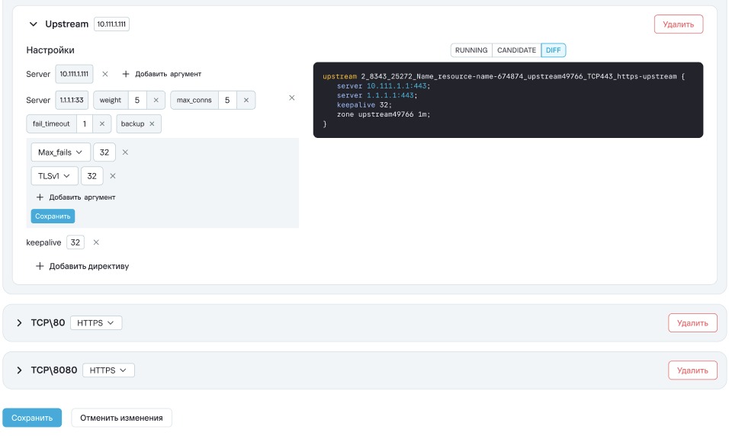Edit the keepalive value field
Screen dimensions: 729x436
75,242
